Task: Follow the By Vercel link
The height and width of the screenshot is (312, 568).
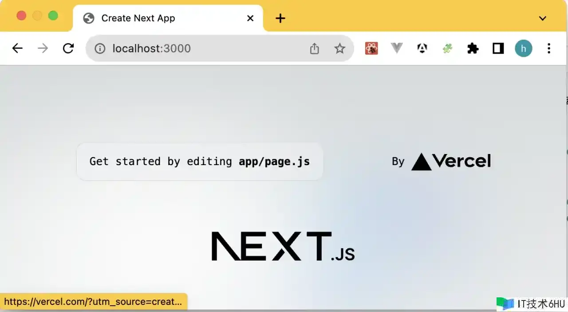Action: click(442, 162)
